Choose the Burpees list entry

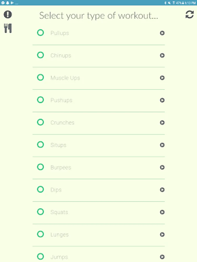coord(61,168)
